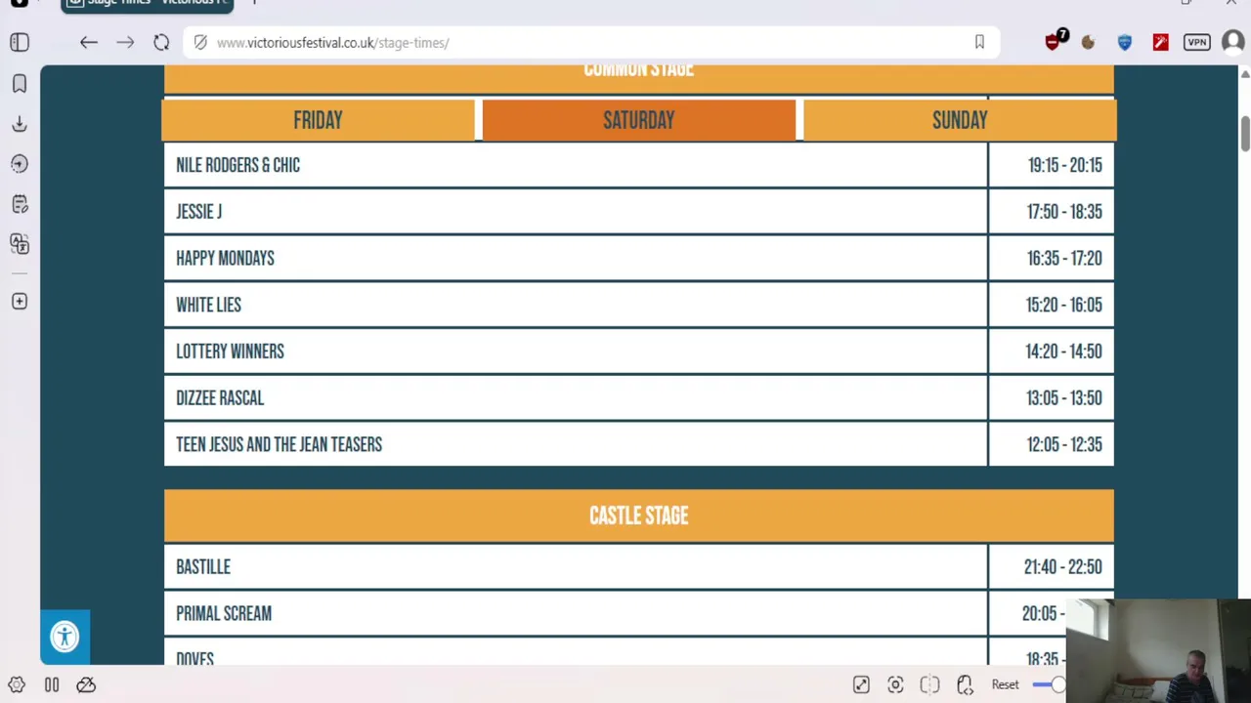
Task: Click the White Lies artist name
Action: pos(208,305)
